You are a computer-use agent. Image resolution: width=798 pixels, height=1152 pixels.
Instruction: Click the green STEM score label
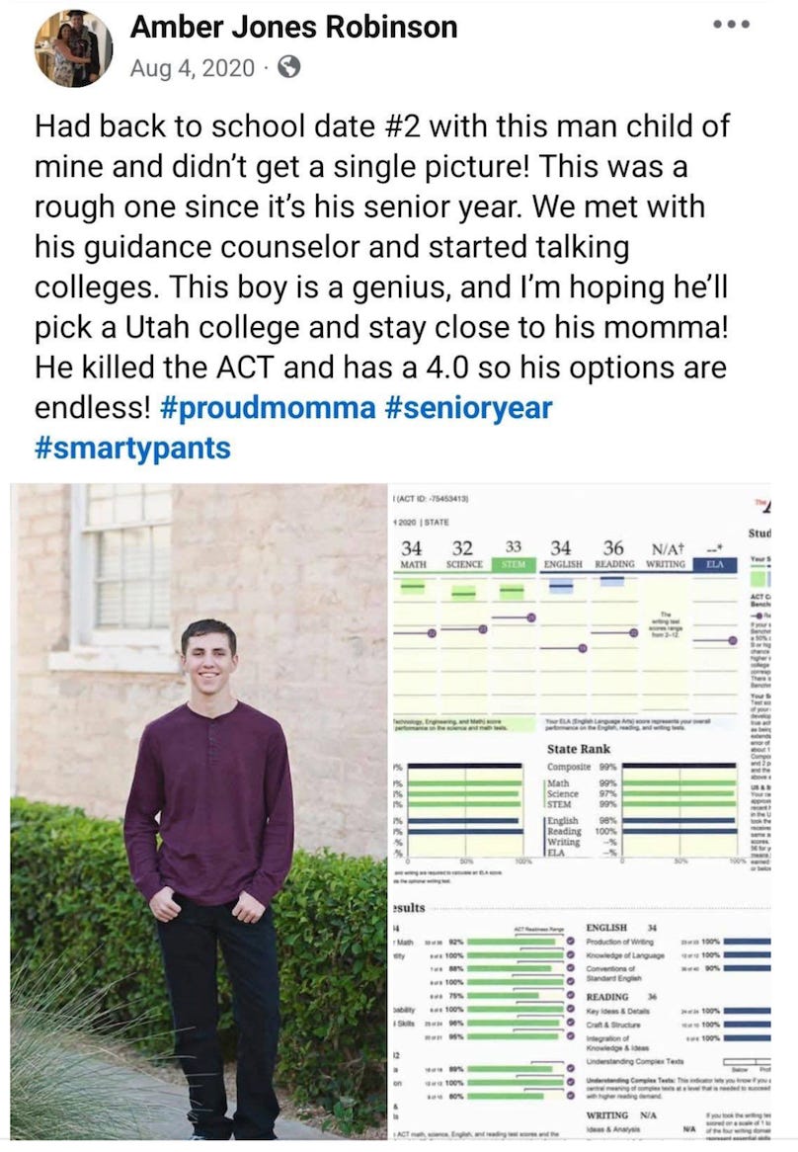coord(513,564)
